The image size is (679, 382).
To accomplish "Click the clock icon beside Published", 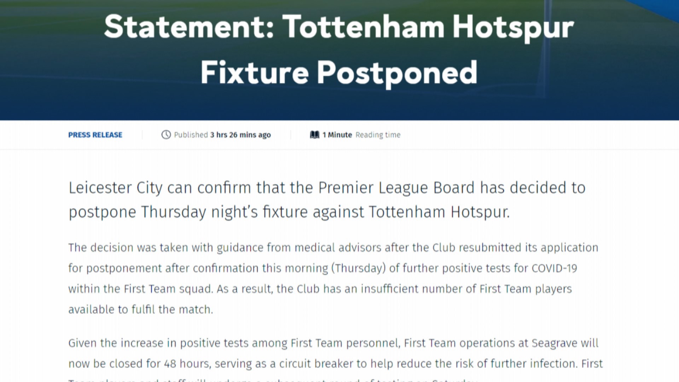I will (166, 135).
